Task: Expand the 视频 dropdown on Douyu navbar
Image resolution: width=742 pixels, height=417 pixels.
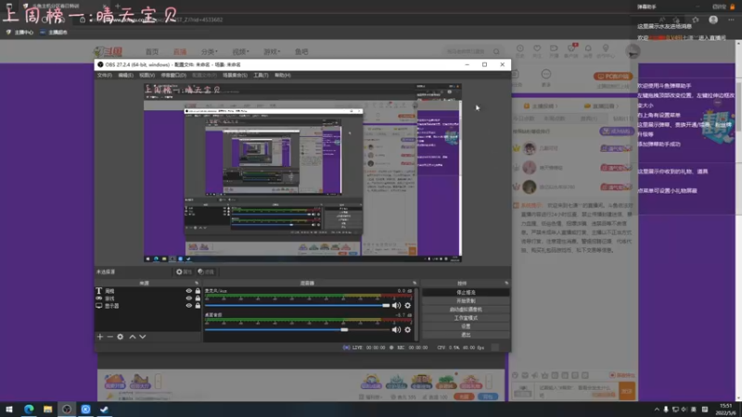Action: pyautogui.click(x=240, y=52)
